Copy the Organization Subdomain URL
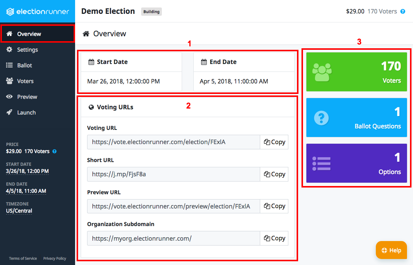The height and width of the screenshot is (265, 413). (274, 238)
